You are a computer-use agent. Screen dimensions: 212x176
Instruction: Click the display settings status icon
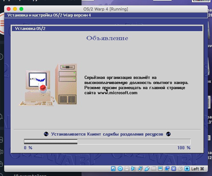[160, 169]
